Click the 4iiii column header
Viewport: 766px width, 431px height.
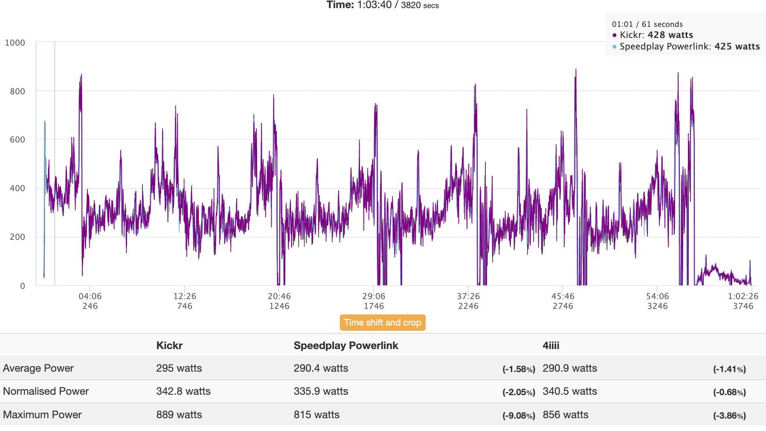click(x=551, y=346)
